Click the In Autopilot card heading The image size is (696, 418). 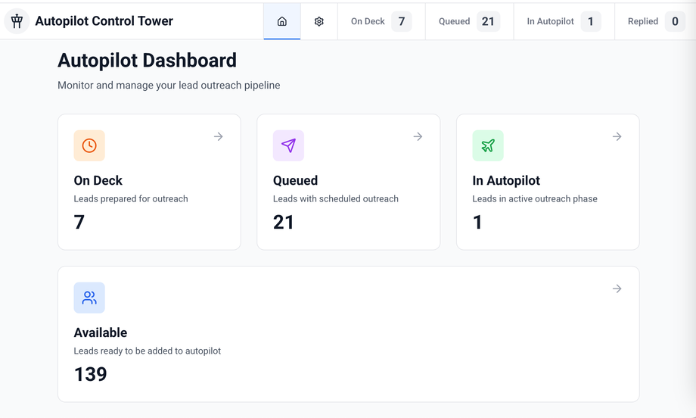click(x=506, y=180)
